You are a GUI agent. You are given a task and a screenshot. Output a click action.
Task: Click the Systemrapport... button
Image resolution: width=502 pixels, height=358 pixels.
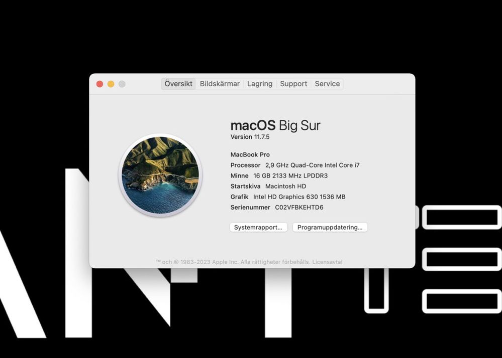coord(258,227)
